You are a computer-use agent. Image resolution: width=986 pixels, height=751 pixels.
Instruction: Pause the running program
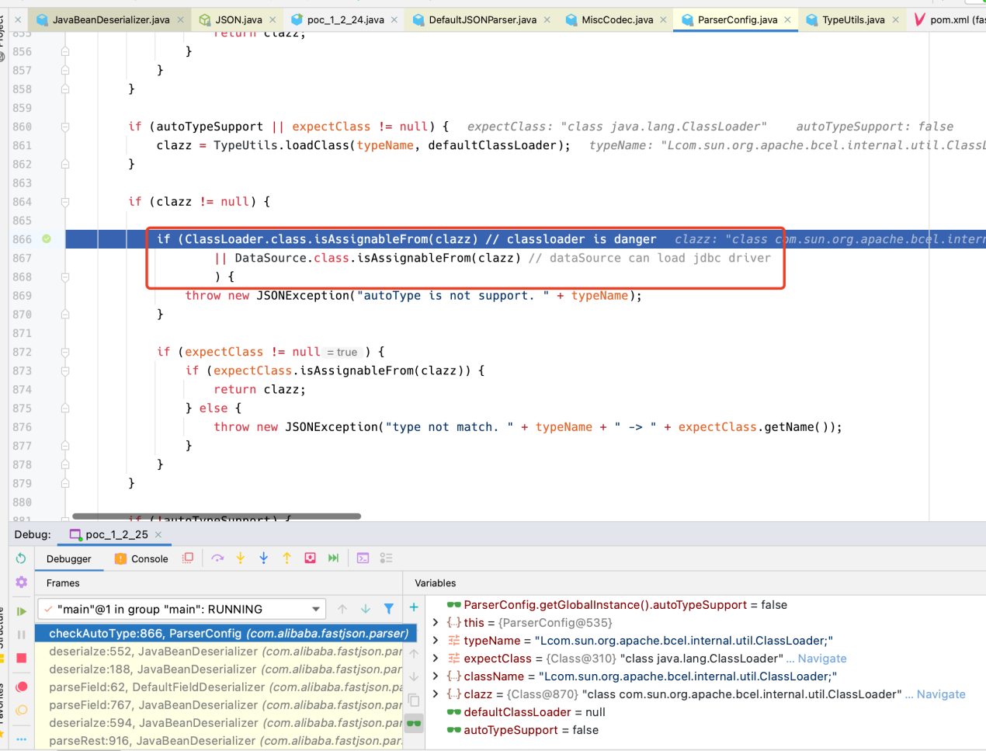click(x=21, y=635)
